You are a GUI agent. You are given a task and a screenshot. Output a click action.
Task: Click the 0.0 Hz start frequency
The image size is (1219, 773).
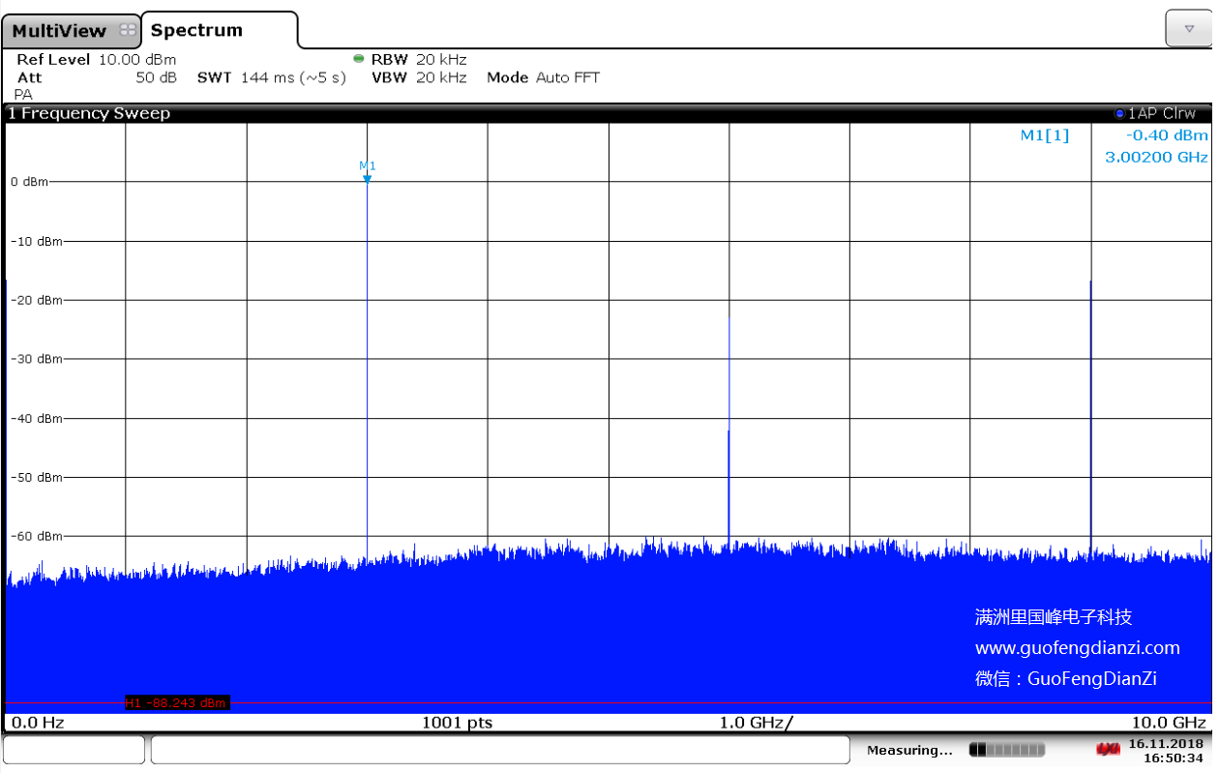pyautogui.click(x=38, y=723)
